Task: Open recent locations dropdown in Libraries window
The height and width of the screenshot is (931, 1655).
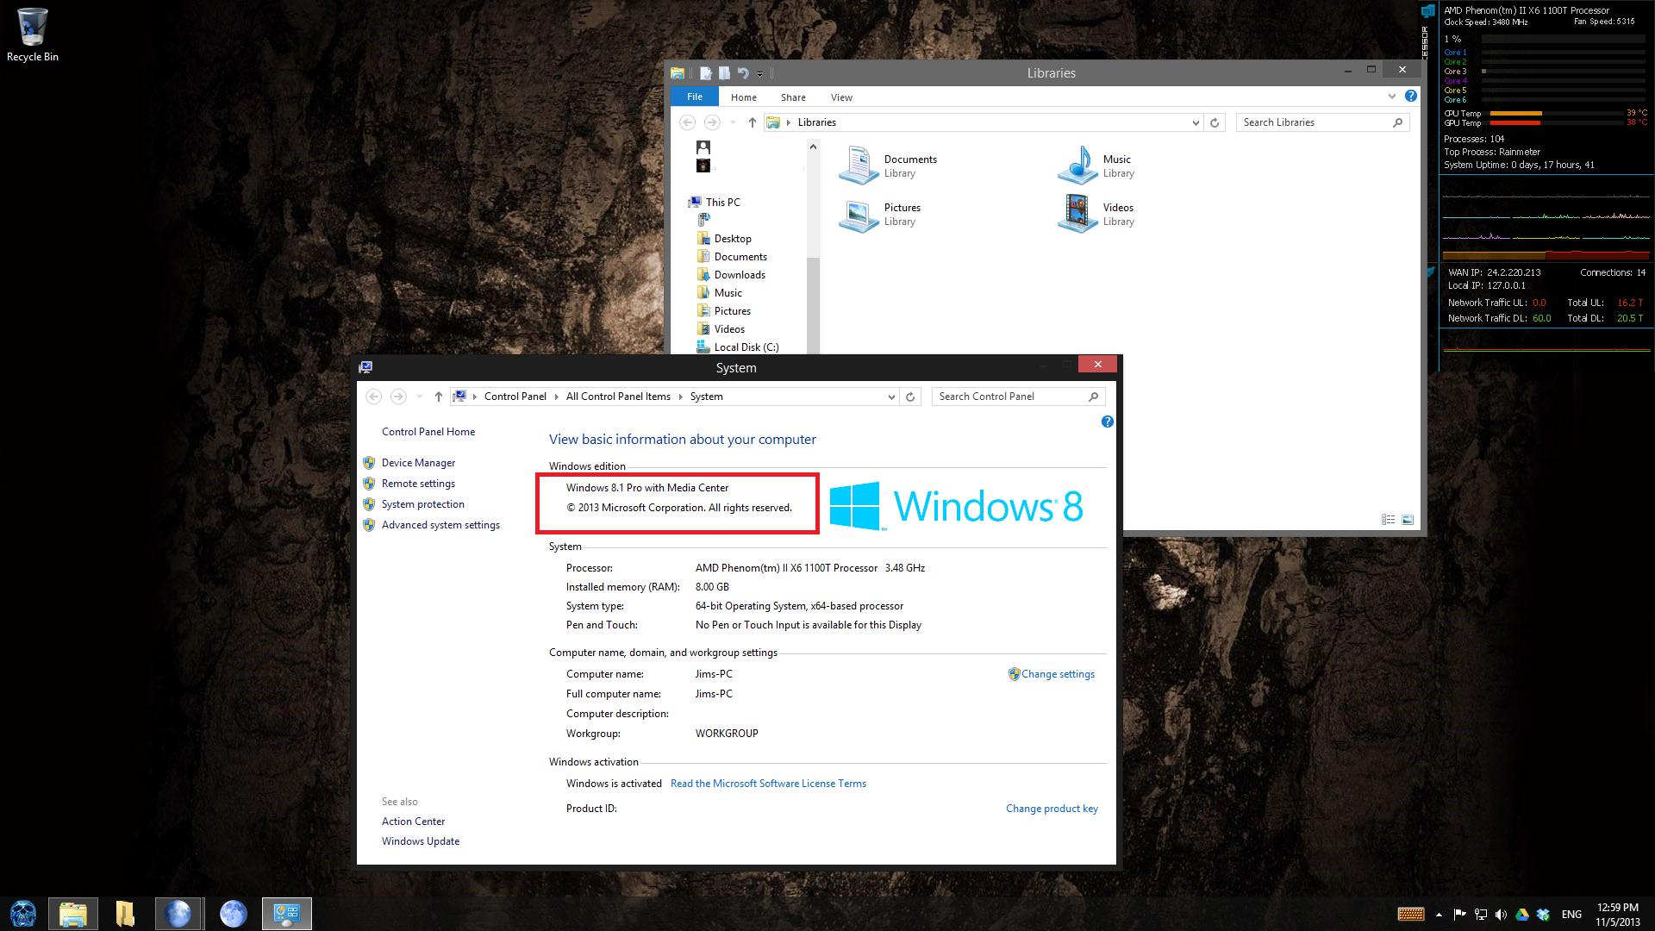Action: [733, 122]
